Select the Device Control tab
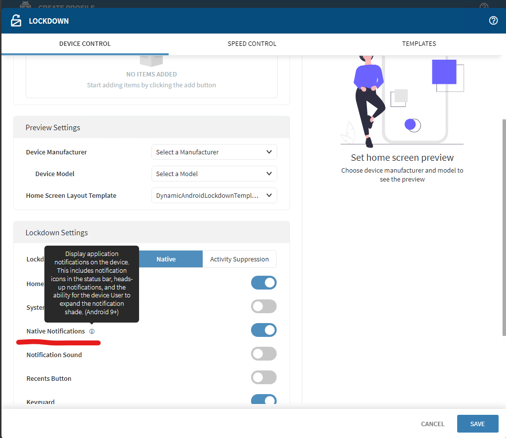 point(85,44)
